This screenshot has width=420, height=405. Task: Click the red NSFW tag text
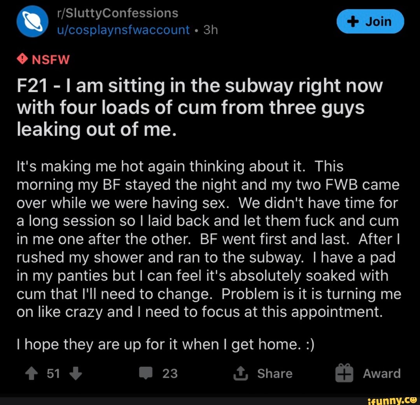[x=50, y=60]
